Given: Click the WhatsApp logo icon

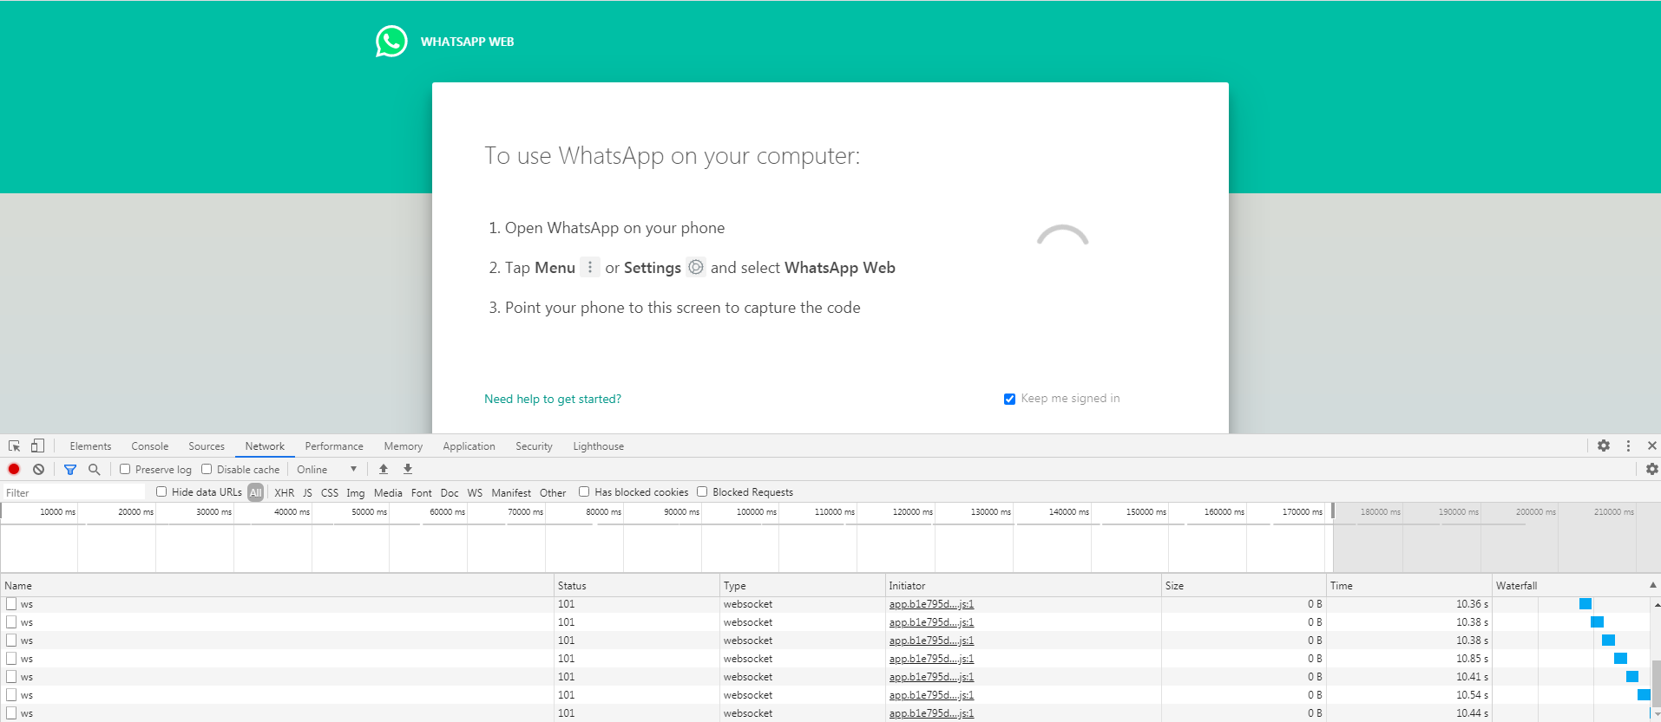Looking at the screenshot, I should tap(391, 41).
